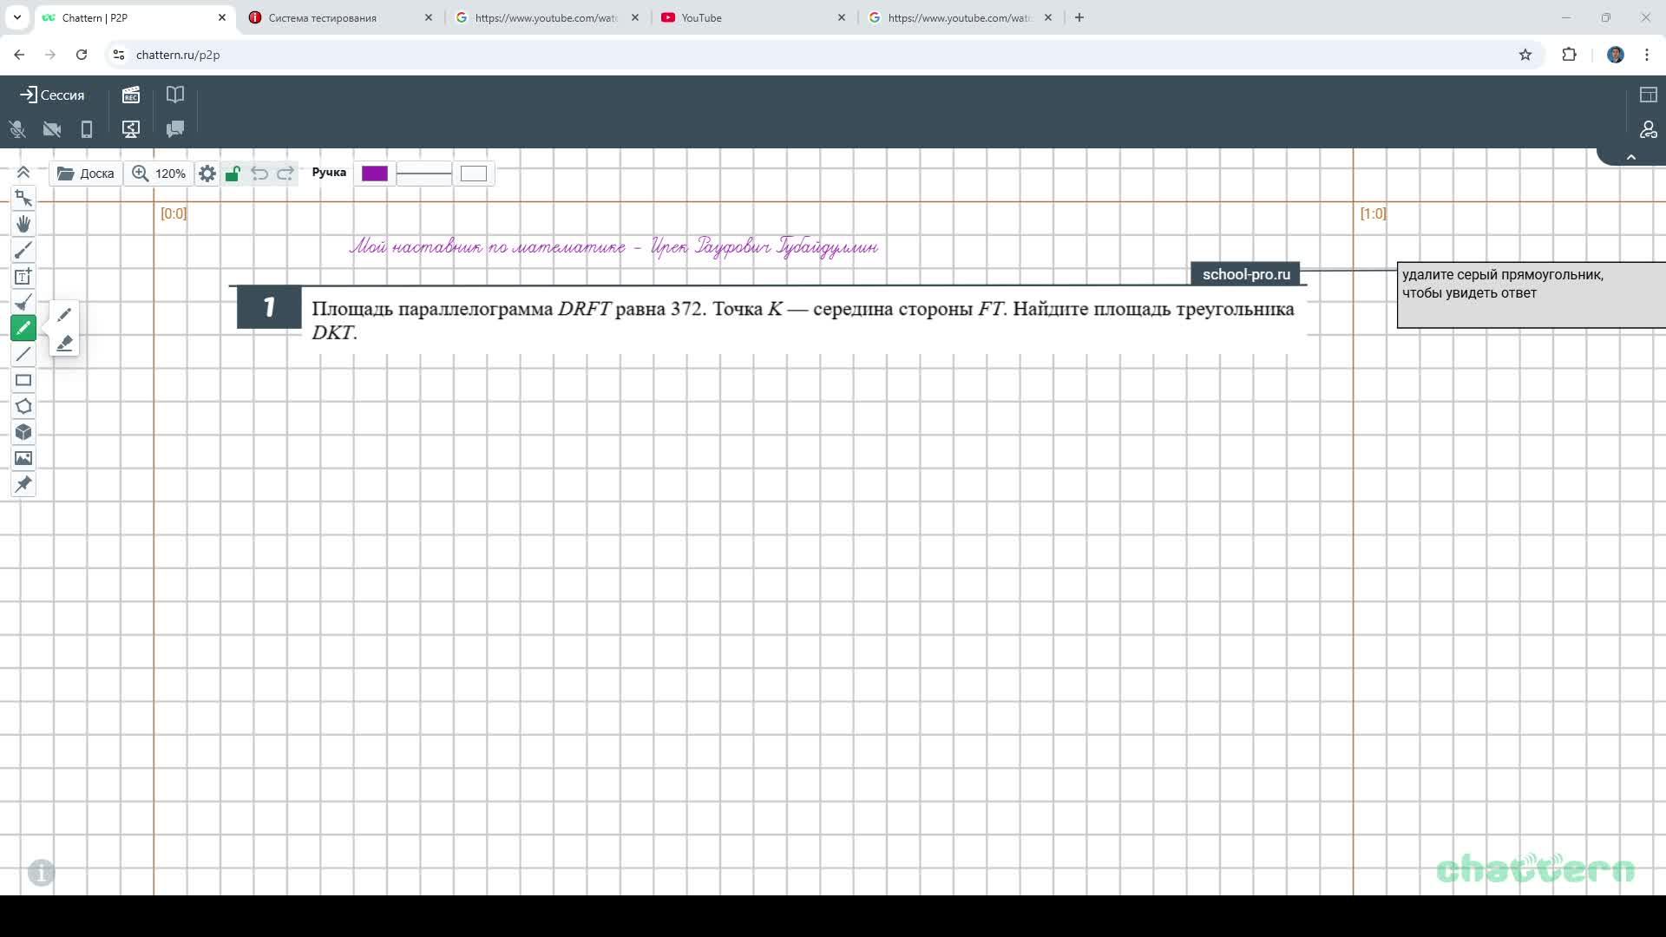Collapse the left toolbar with double chevron
The width and height of the screenshot is (1666, 937).
(x=23, y=173)
